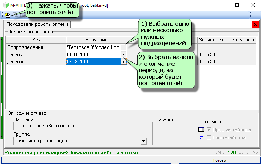Image resolution: width=261 pixels, height=164 pixels.
Task: Minimize the M-АПТЕКА window
Action: [222, 5]
